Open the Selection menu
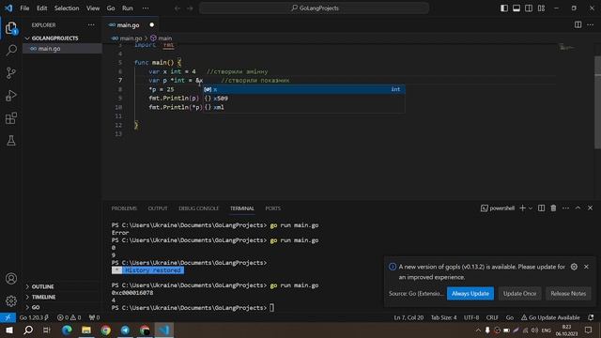This screenshot has width=601, height=338. [67, 8]
